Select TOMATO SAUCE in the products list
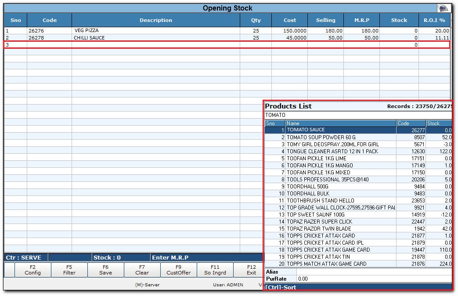 tap(341, 130)
